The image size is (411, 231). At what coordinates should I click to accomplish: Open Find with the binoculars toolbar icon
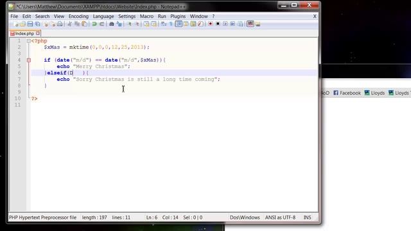pyautogui.click(x=111, y=24)
